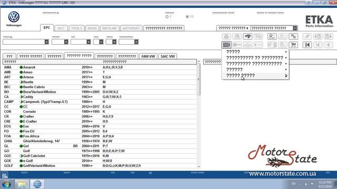This screenshot has height=189, width=337.
Task: Expand the ????? ????? submenu arrow
Action: pos(286,76)
